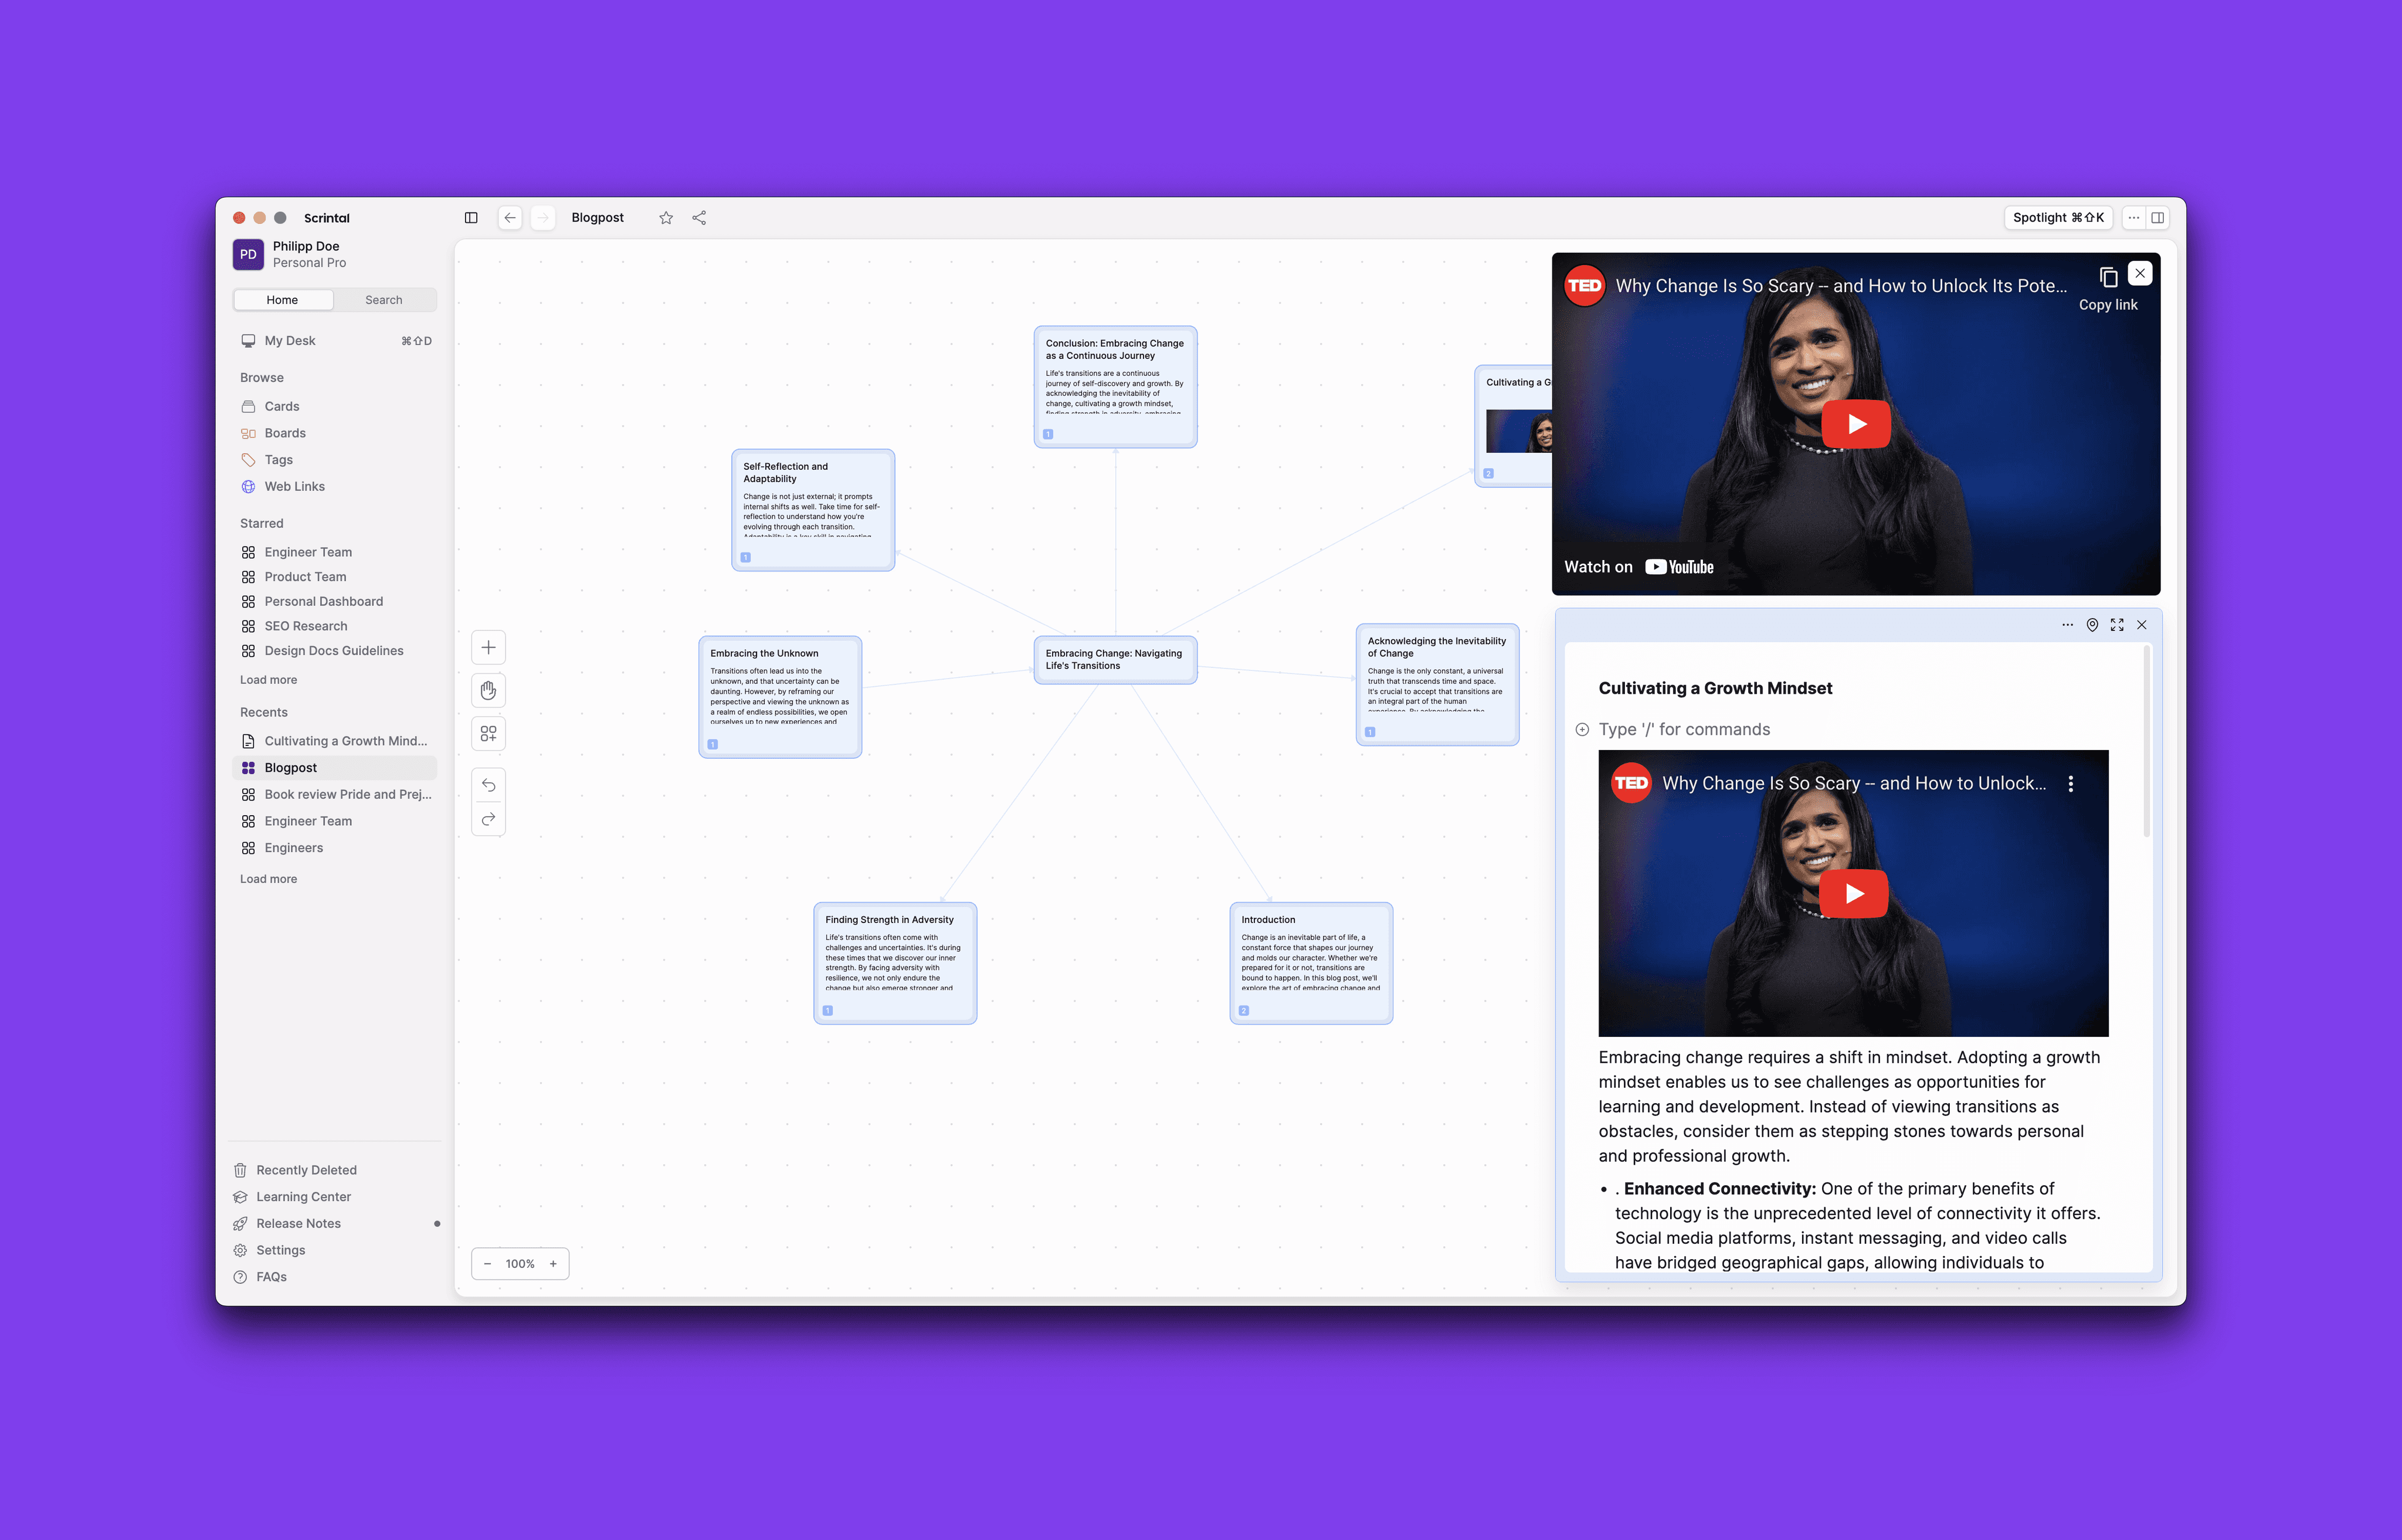Load more starred boards

coord(268,680)
